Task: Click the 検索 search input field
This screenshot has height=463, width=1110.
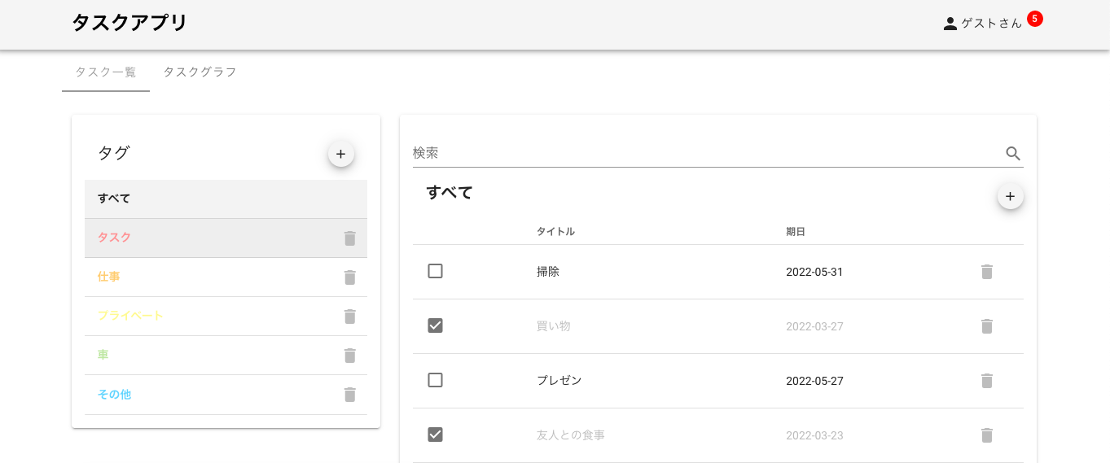Action: (707, 153)
